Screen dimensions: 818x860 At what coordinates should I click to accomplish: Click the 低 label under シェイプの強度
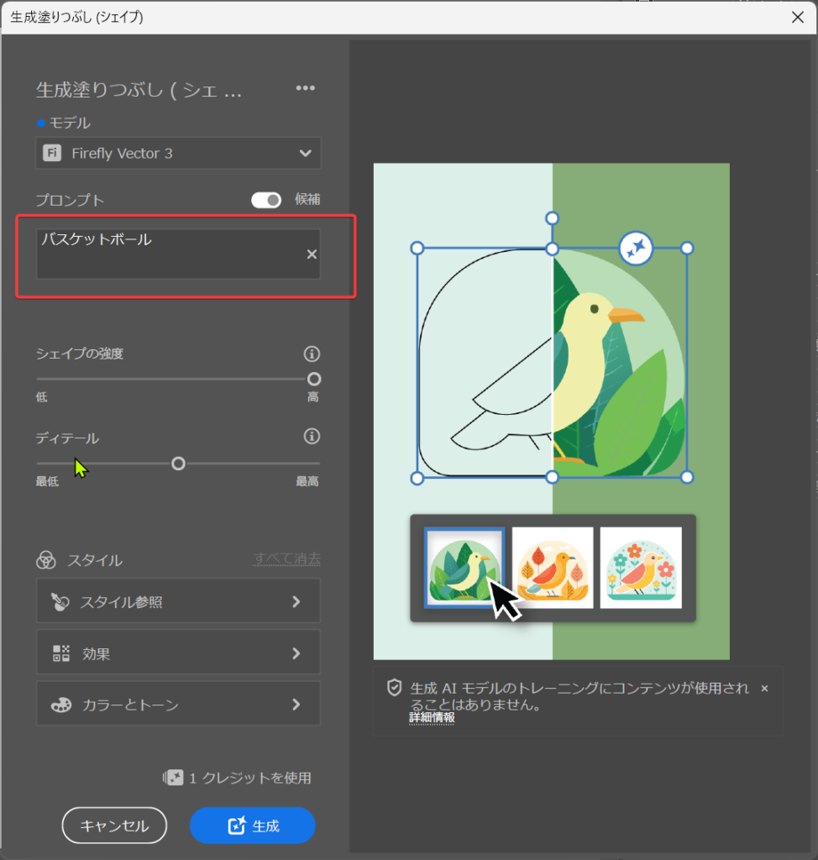click(42, 397)
